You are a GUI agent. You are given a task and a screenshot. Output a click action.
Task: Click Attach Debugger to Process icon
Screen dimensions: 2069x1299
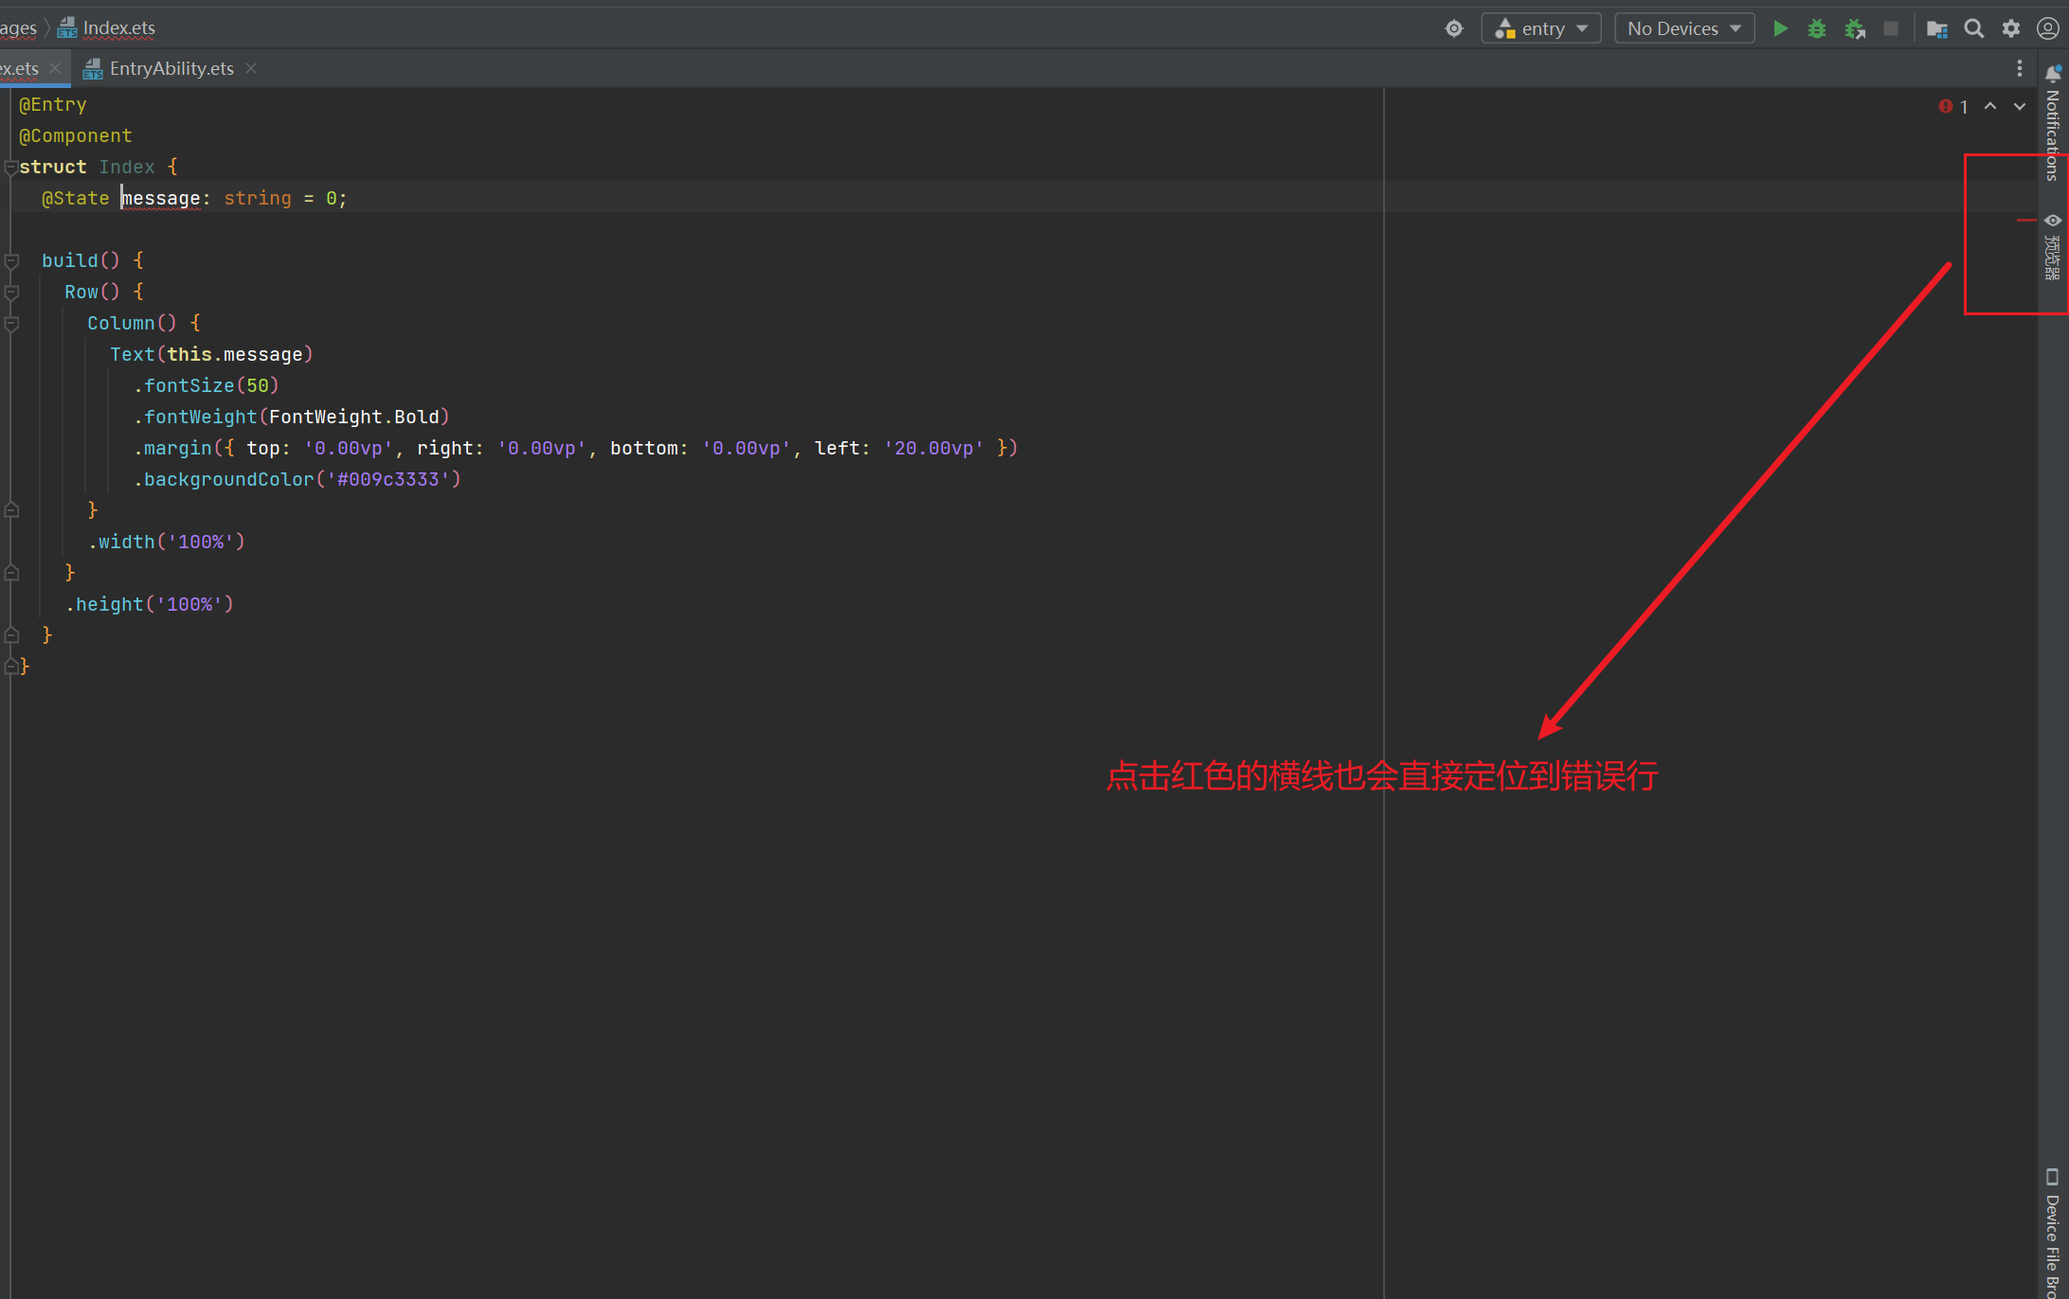click(x=1854, y=28)
